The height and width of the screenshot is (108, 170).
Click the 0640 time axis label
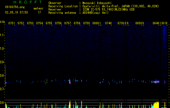pyautogui.click(x=156, y=23)
